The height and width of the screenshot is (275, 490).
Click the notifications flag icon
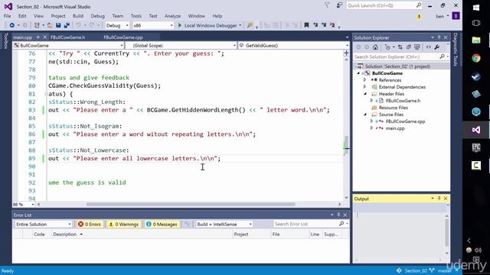pyautogui.click(x=327, y=5)
